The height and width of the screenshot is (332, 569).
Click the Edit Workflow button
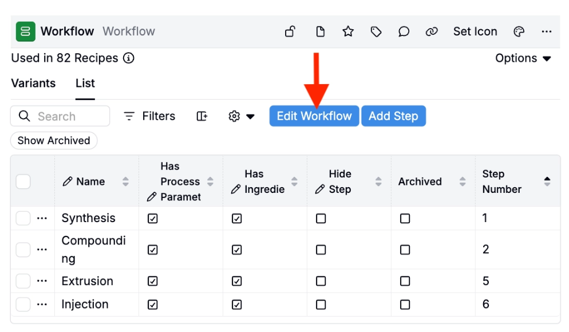pos(314,116)
